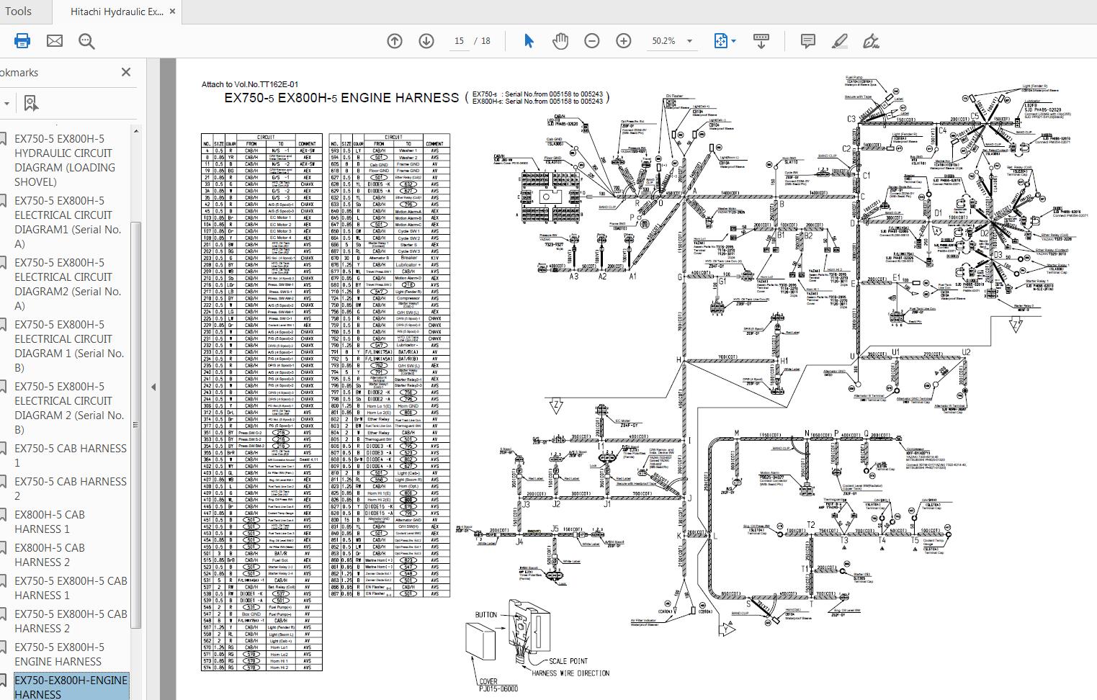Click the page number input field
This screenshot has width=1097, height=700.
459,41
